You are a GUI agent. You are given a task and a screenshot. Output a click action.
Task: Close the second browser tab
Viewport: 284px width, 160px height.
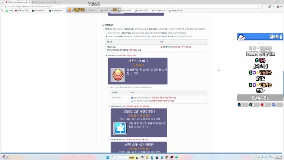coord(56,2)
